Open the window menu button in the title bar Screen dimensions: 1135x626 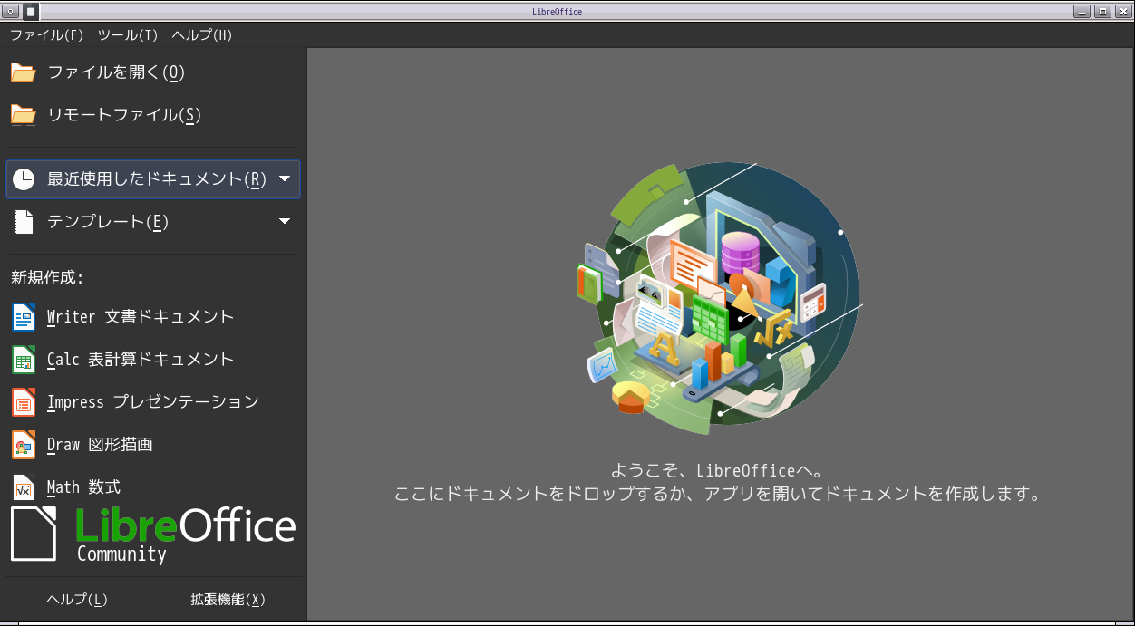[x=11, y=12]
